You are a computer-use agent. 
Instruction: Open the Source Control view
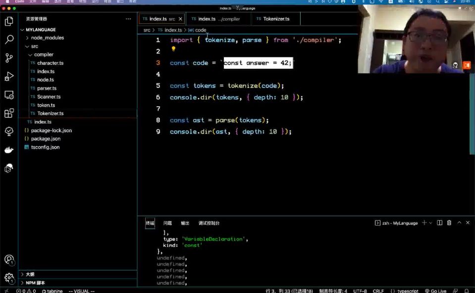[x=9, y=58]
